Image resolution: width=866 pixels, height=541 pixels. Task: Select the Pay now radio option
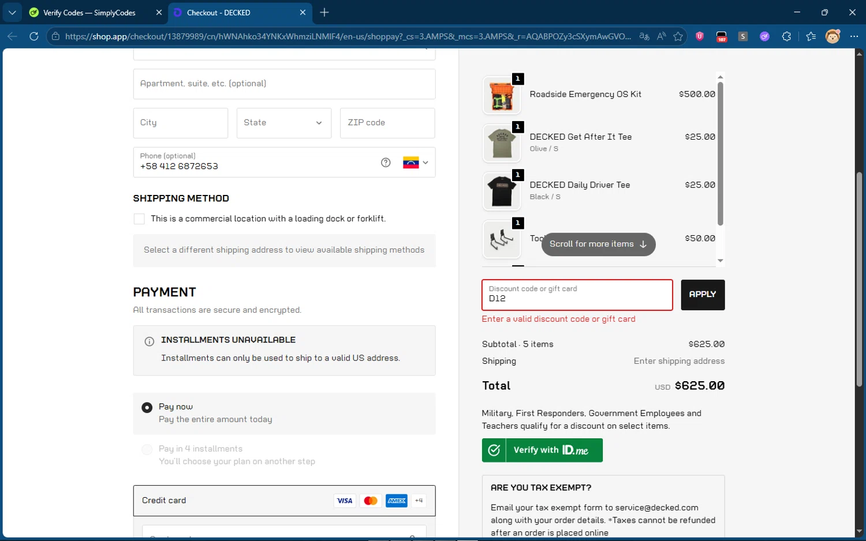click(x=147, y=408)
